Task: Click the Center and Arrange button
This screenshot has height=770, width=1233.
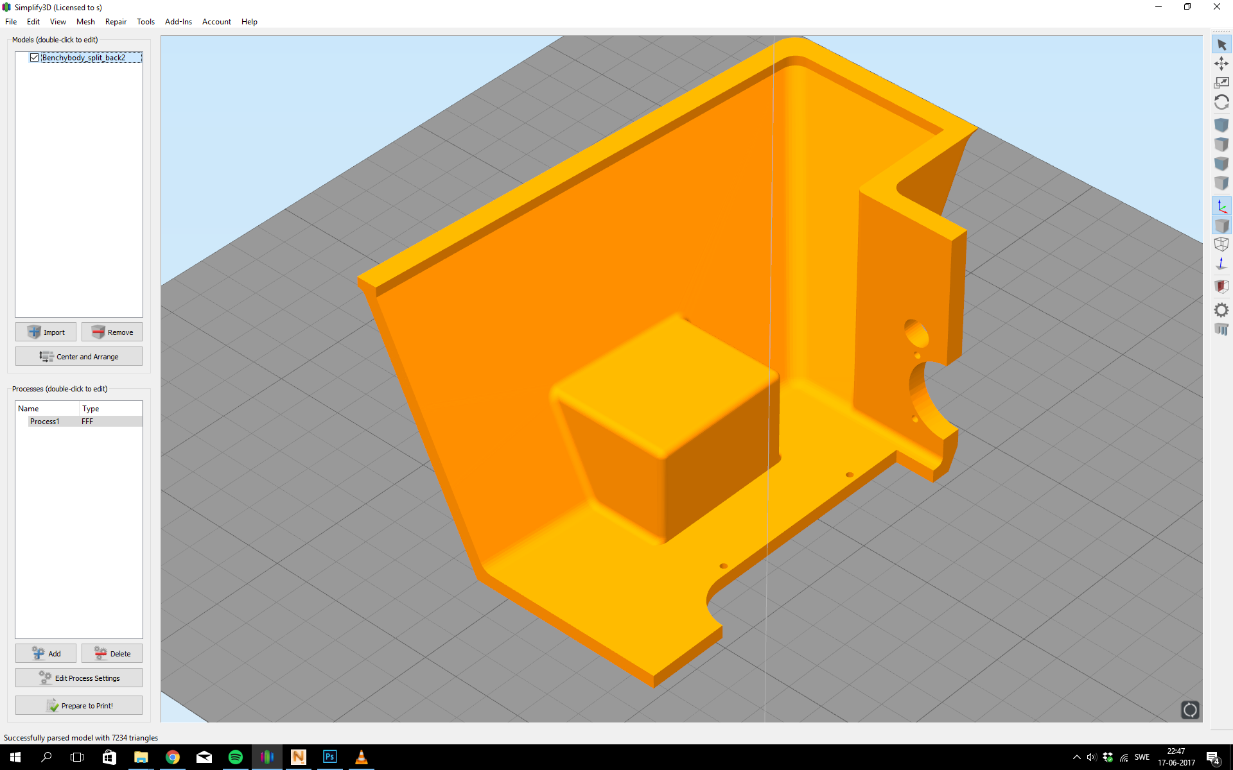Action: tap(79, 356)
